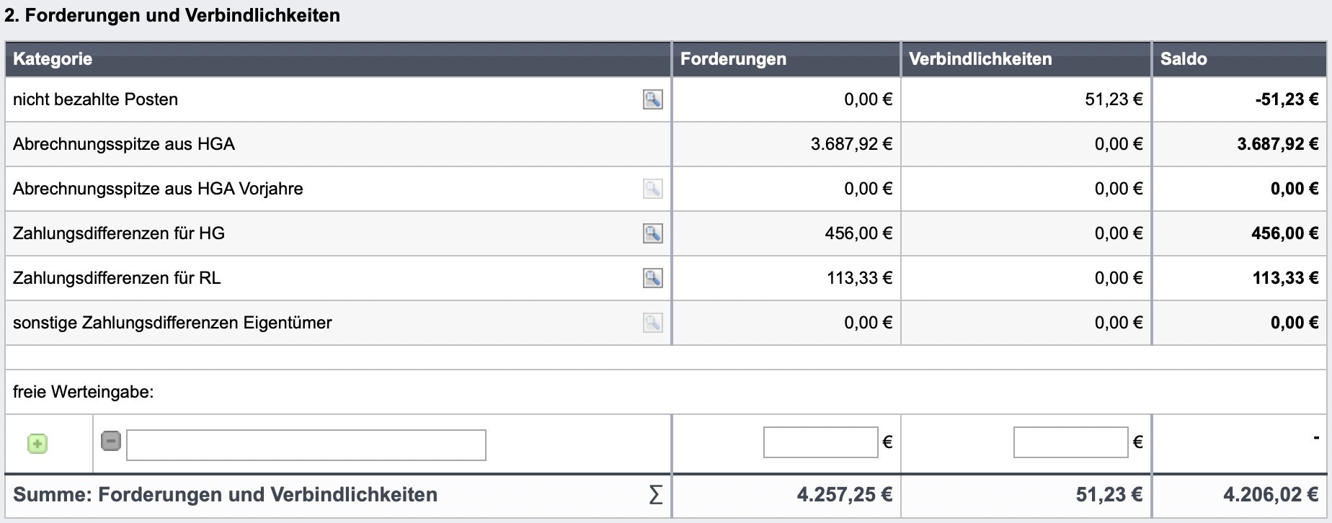Image resolution: width=1332 pixels, height=523 pixels.
Task: Click the 3.687,92 € Forderungen value
Action: (x=851, y=144)
